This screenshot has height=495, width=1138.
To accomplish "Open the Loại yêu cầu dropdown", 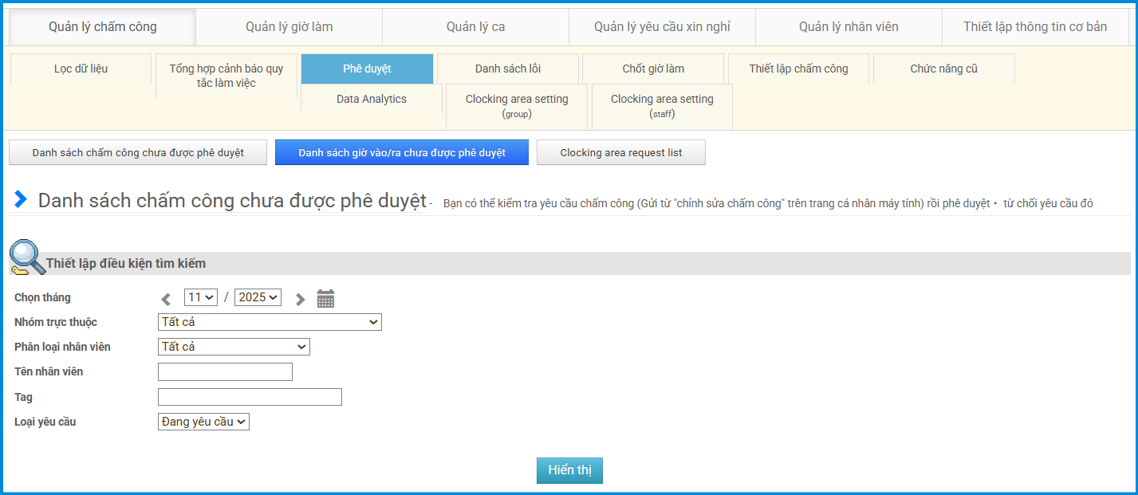I will click(203, 422).
